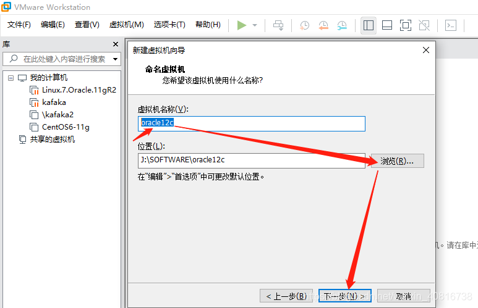478x308 pixels.
Task: Click the library search input field
Action: [62, 59]
